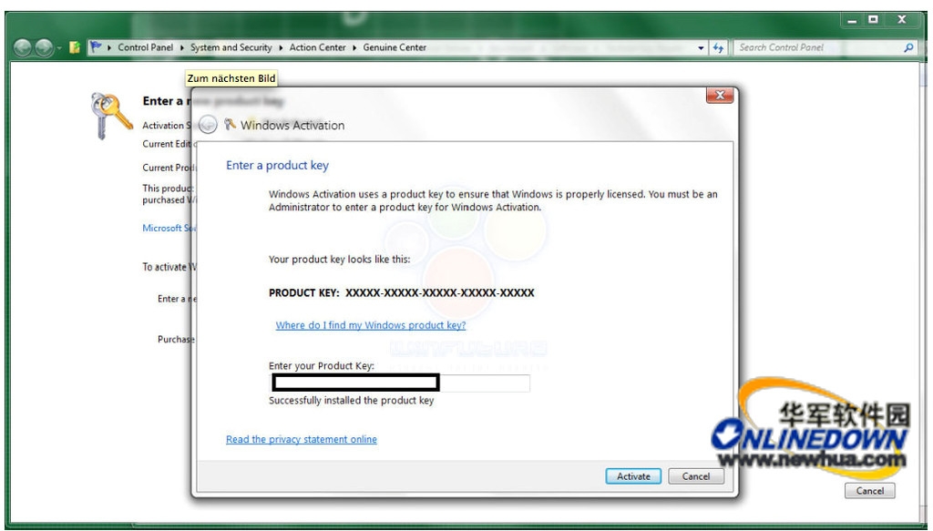This screenshot has height=531, width=933.
Task: Maximize the Control Panel window
Action: [x=873, y=20]
